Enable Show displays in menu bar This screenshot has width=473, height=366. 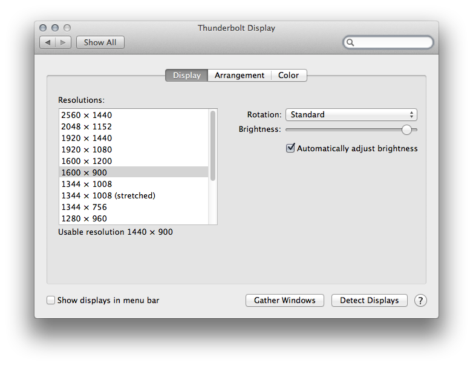(x=51, y=300)
